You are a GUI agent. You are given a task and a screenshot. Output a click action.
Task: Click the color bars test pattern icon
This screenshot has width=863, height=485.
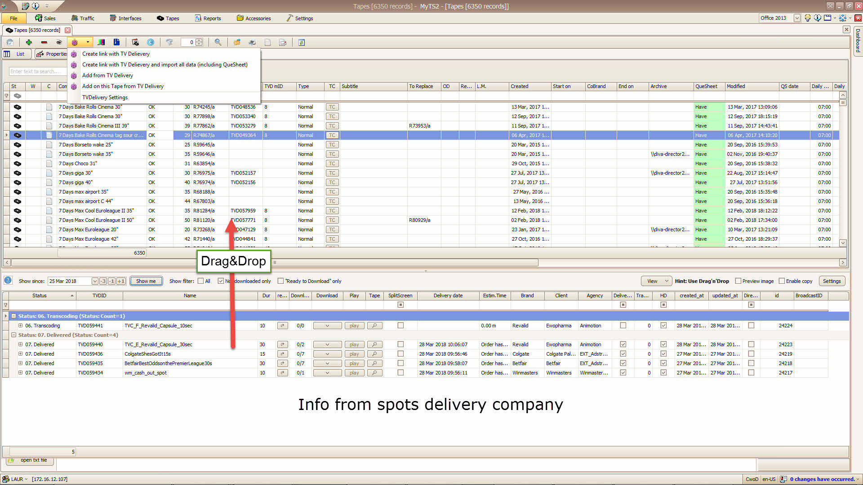click(x=102, y=42)
